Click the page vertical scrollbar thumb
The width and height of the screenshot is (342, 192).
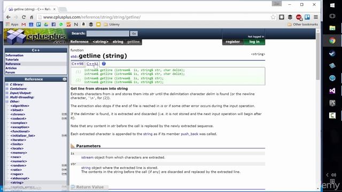318,56
